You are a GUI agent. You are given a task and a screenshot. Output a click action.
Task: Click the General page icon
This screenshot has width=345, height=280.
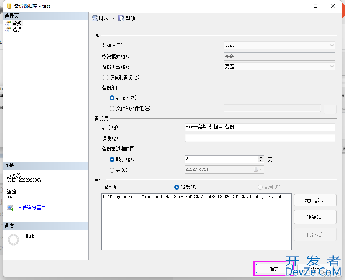pos(8,23)
